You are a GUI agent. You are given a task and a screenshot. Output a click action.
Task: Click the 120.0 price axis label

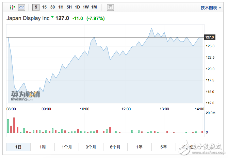coord(210,69)
